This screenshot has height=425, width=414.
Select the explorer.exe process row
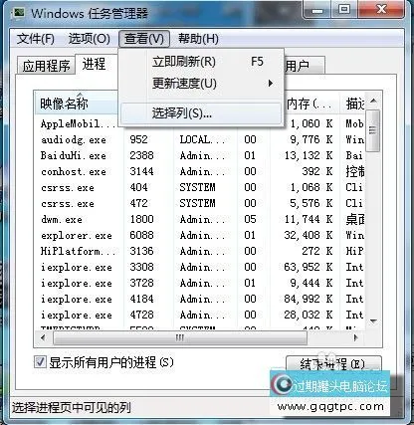200,235
